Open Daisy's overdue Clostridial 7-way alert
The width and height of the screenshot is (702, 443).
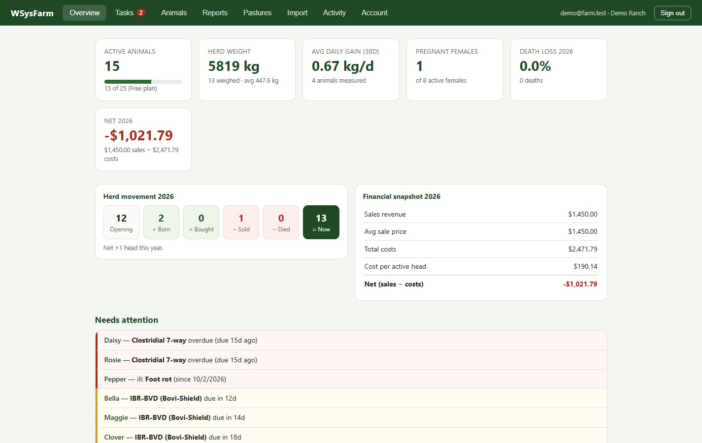coord(351,340)
